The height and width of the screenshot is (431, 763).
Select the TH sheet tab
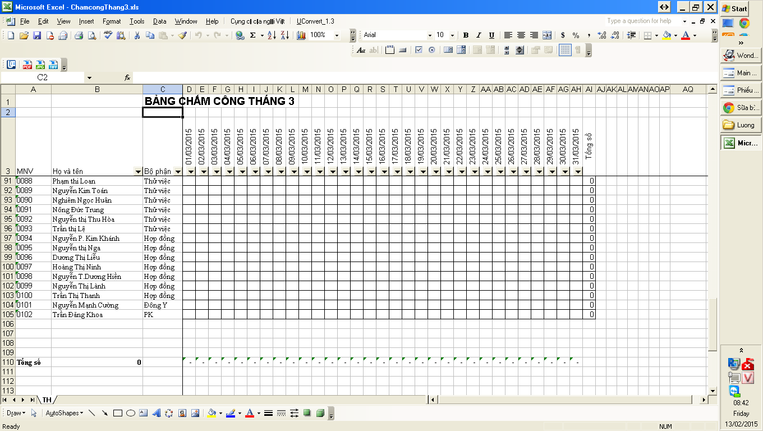click(47, 400)
